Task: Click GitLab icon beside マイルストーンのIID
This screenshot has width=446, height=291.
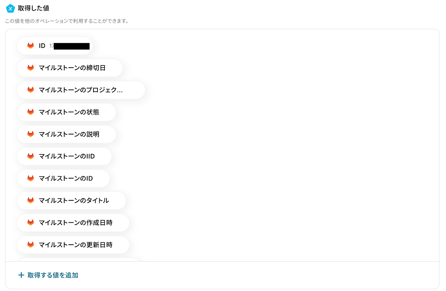Action: pos(31,156)
